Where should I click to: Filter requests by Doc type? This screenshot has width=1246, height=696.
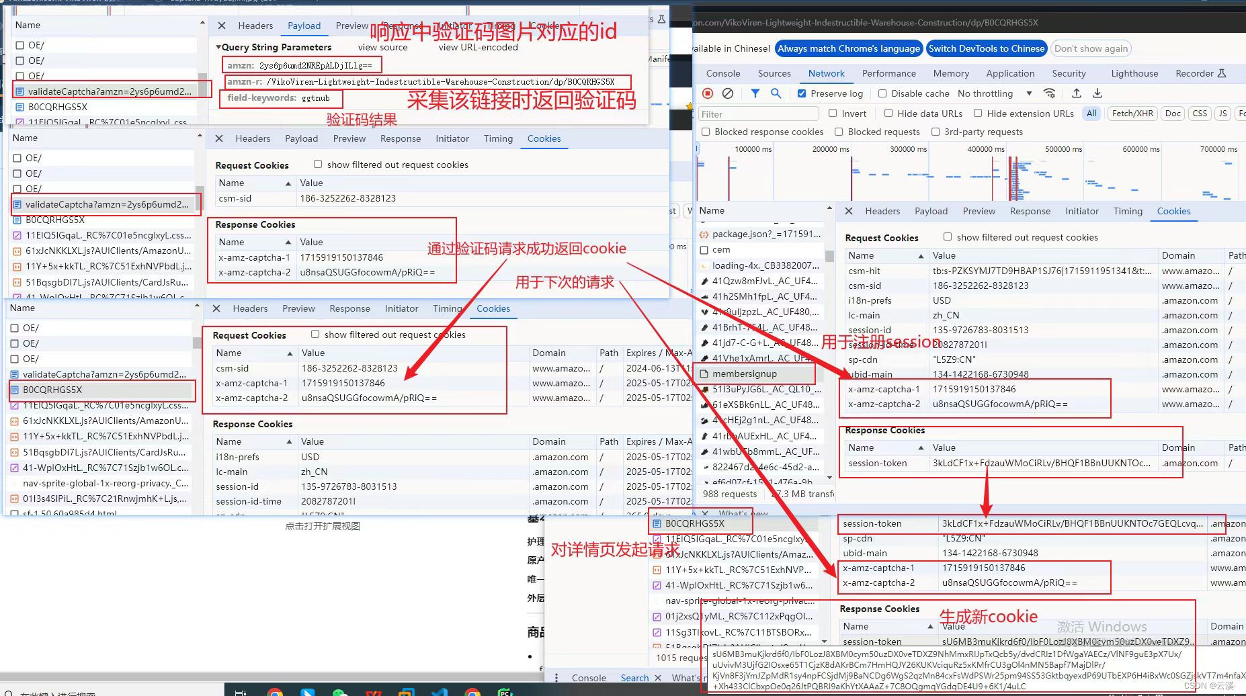pos(1173,114)
